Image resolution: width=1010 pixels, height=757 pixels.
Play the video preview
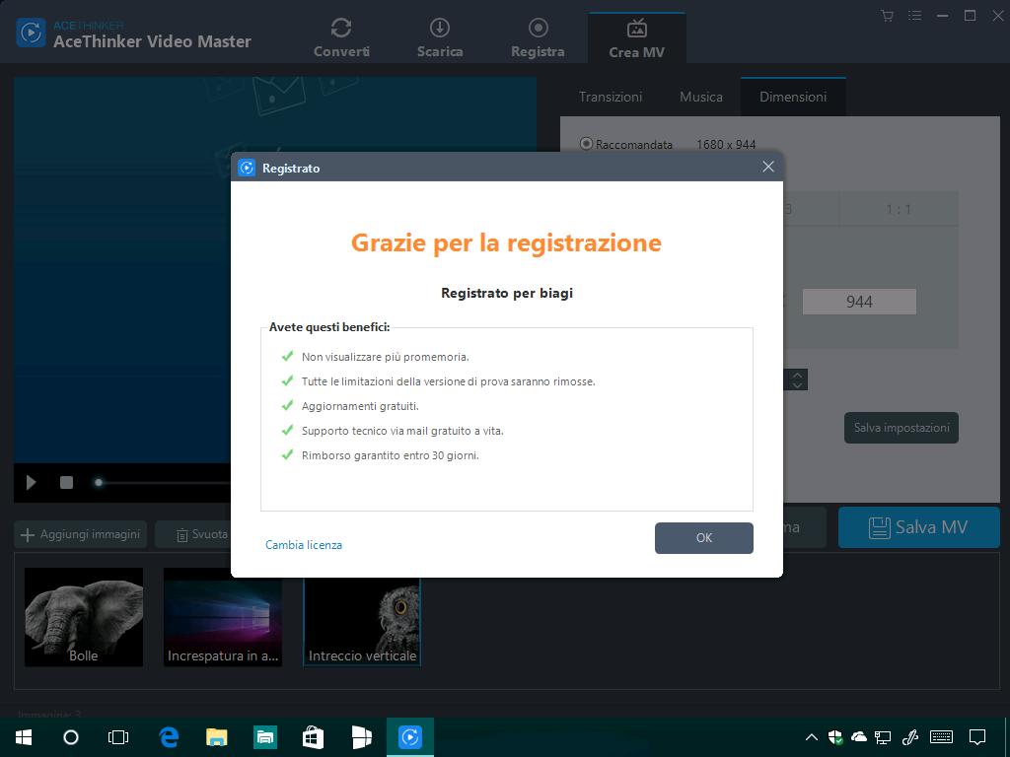[x=31, y=482]
